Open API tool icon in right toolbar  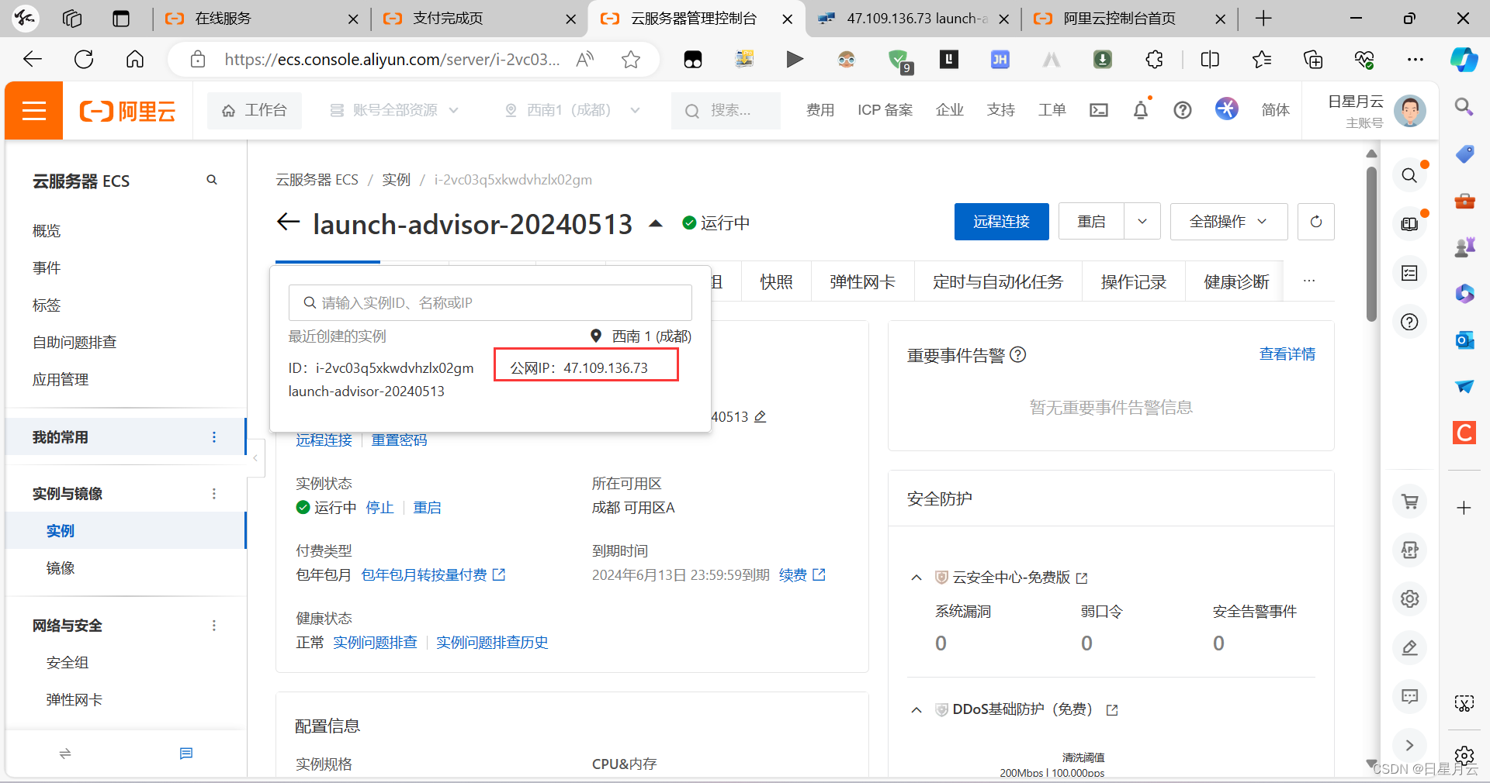point(1410,550)
